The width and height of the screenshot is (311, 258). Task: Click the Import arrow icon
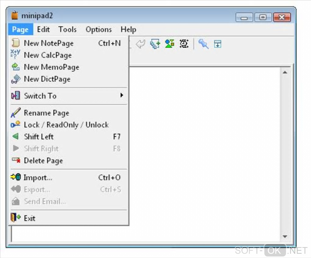pyautogui.click(x=16, y=177)
